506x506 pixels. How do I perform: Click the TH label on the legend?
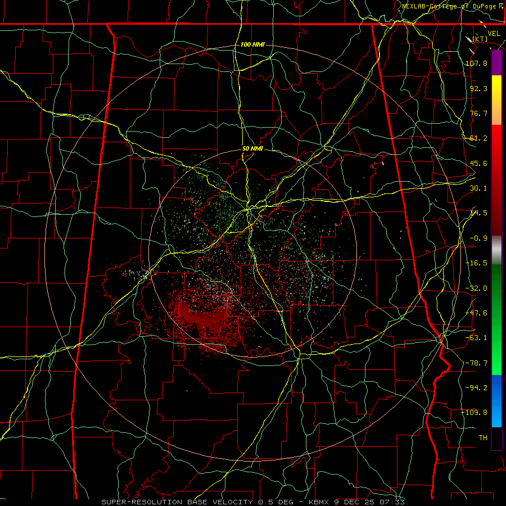[483, 437]
